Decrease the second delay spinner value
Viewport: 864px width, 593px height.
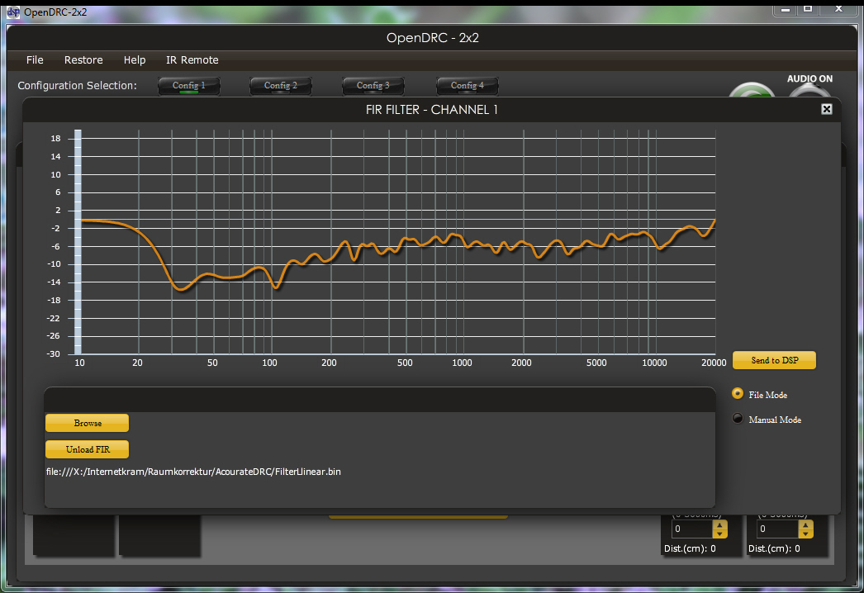pos(805,534)
